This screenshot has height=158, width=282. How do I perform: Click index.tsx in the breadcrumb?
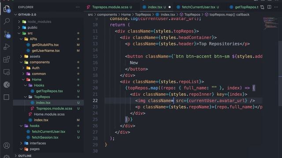167,14
